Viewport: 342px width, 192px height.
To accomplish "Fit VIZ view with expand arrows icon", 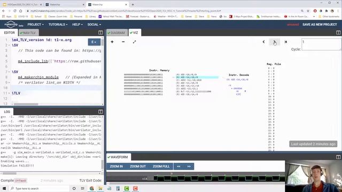I will coord(134,42).
